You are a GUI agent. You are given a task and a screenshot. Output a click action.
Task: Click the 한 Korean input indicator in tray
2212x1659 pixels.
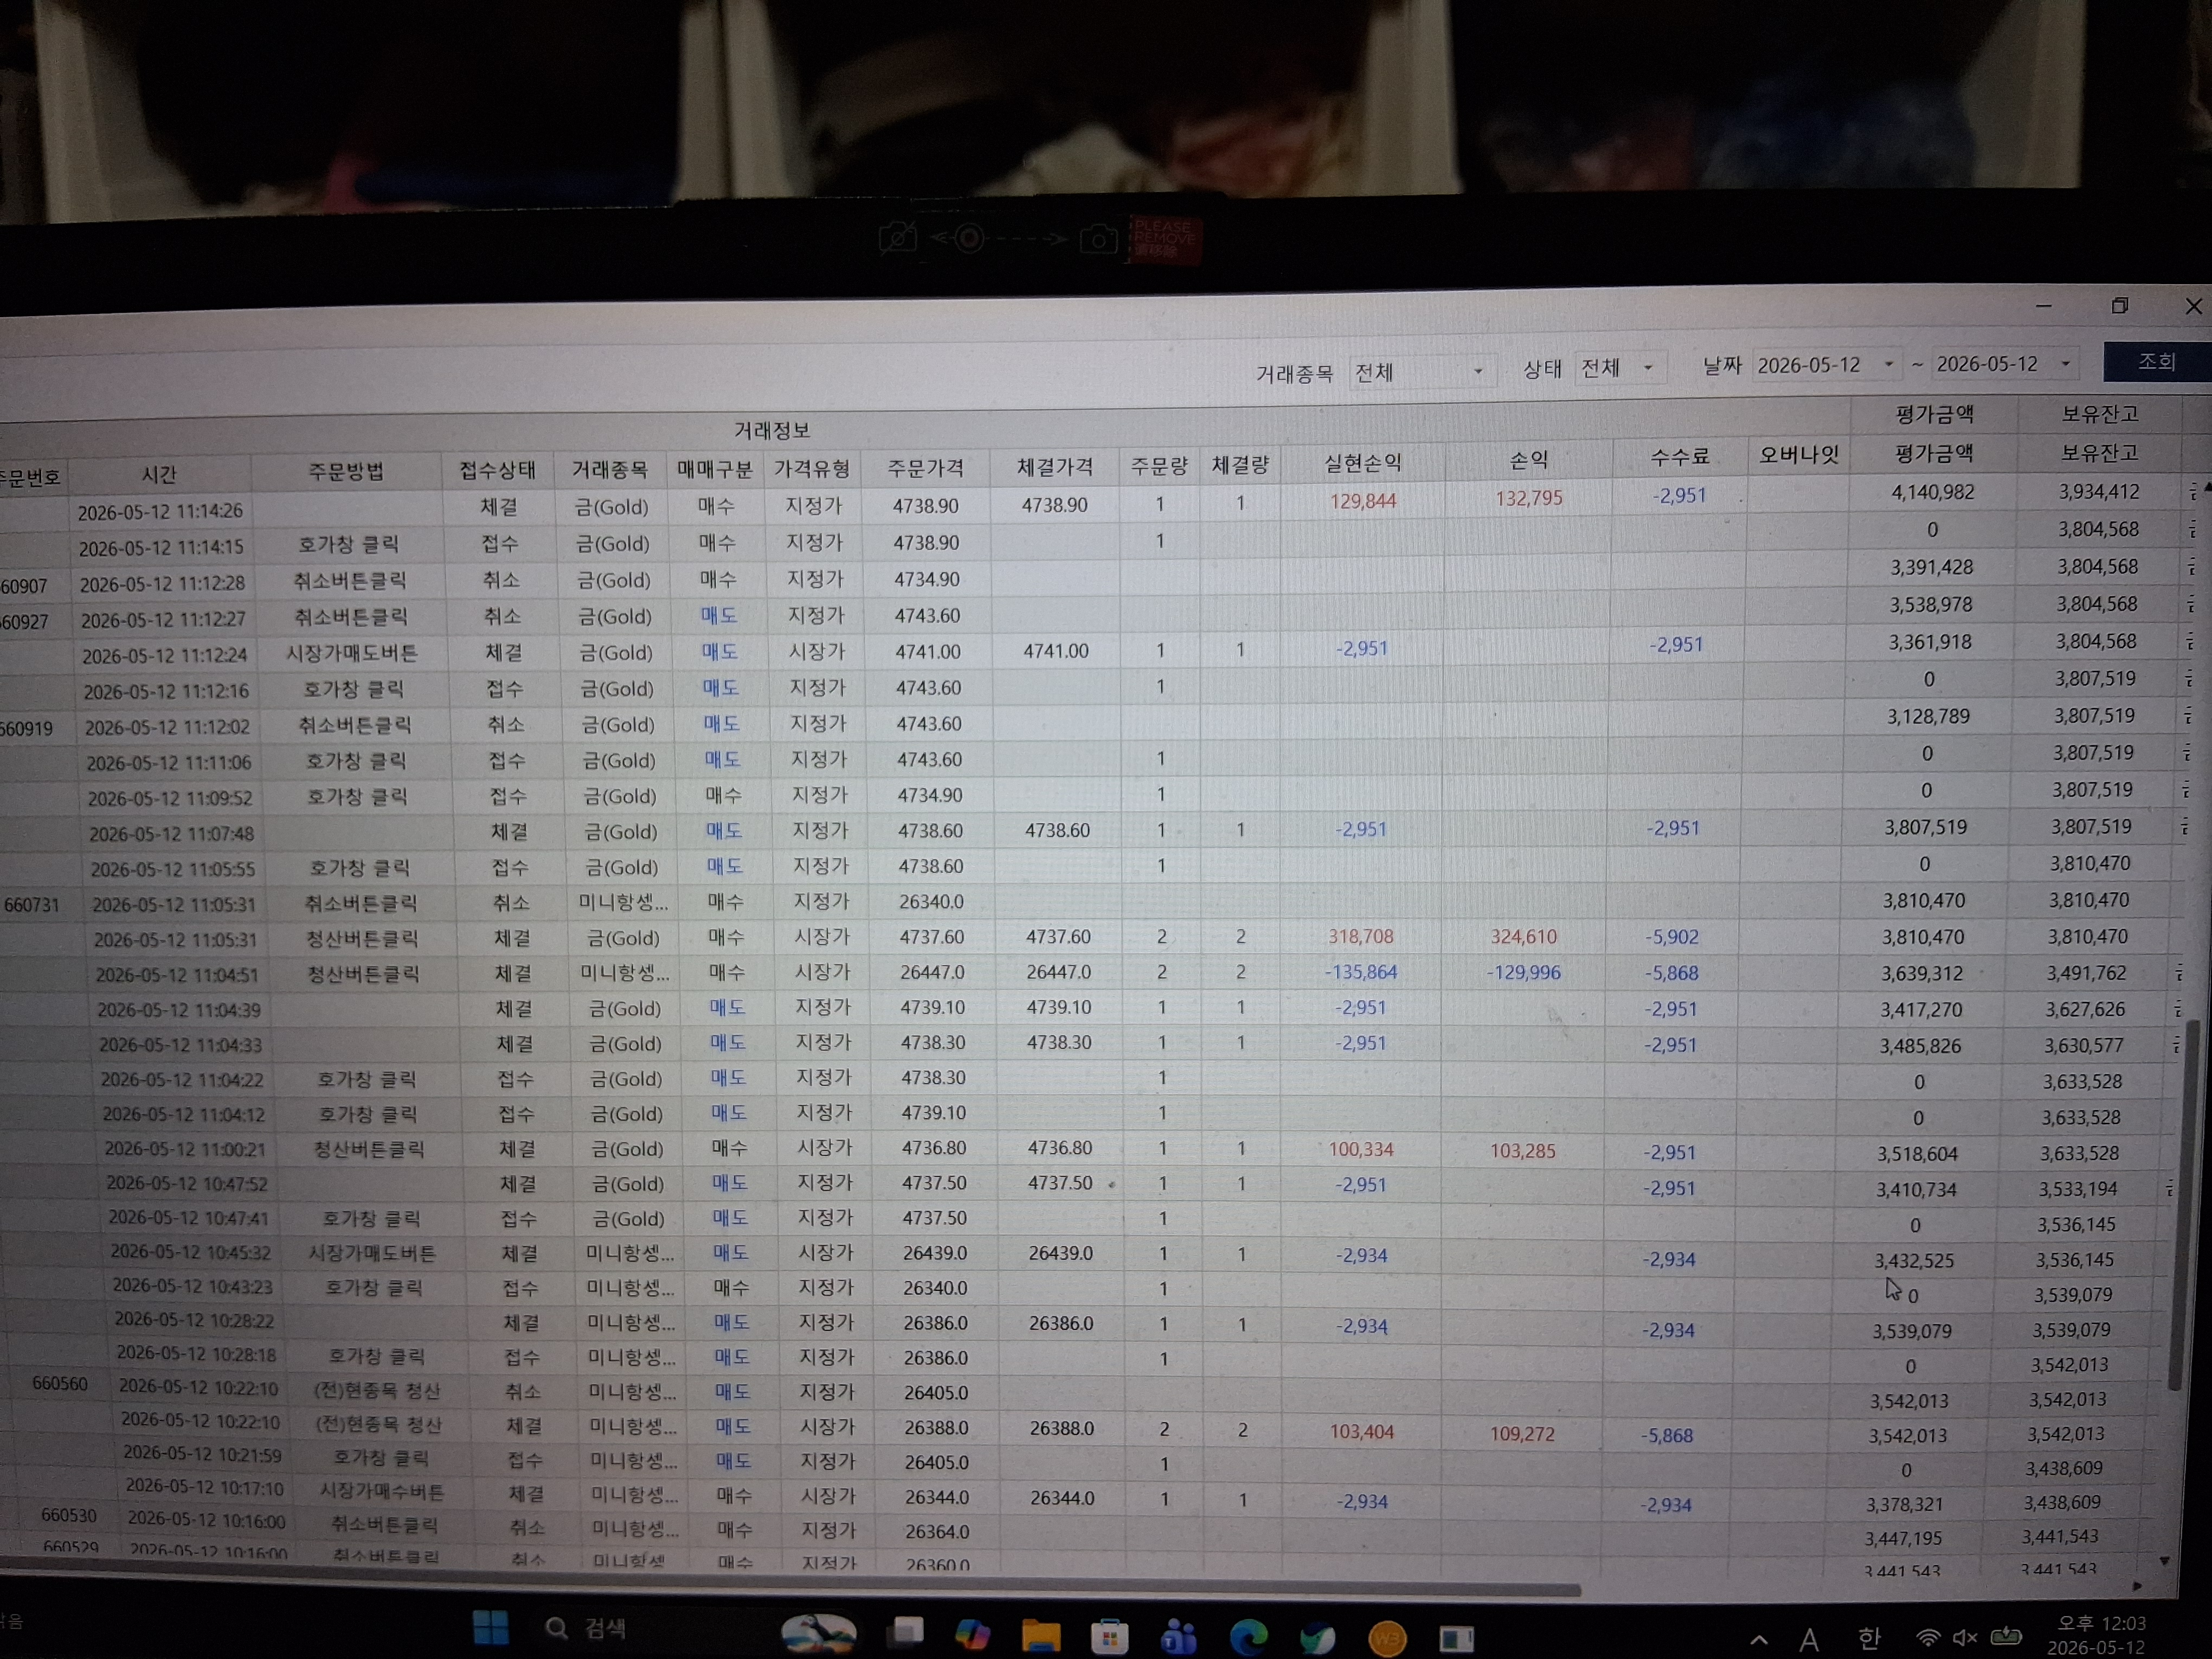pos(1869,1637)
